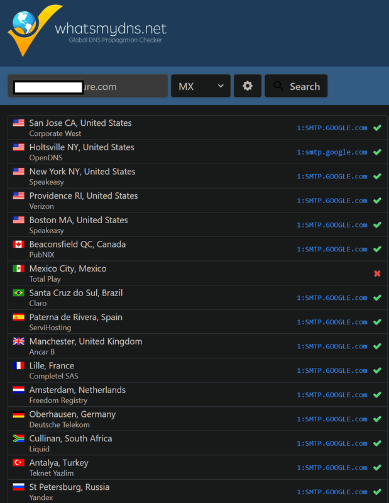This screenshot has width=389, height=503.
Task: Select the "Mexico City, Mexico" location text
Action: 68,269
